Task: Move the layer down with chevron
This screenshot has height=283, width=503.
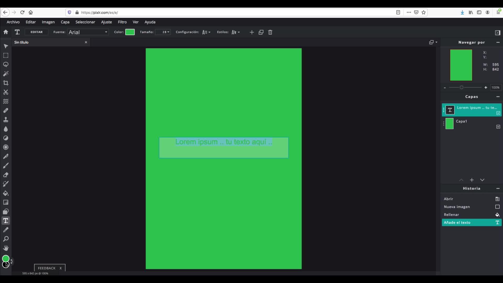Action: pyautogui.click(x=482, y=180)
